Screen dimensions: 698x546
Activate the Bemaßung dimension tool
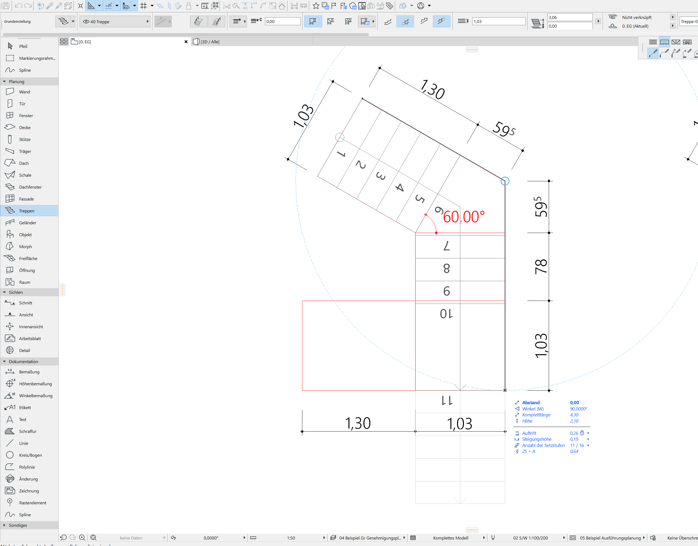[29, 372]
